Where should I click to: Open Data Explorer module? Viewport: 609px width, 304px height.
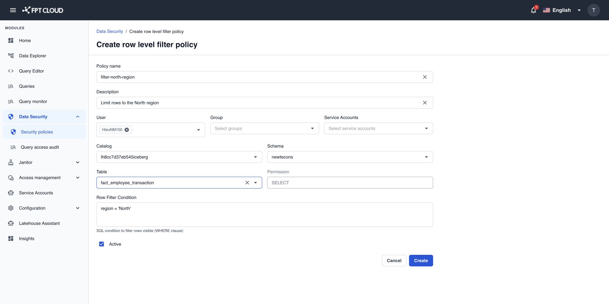point(44,56)
